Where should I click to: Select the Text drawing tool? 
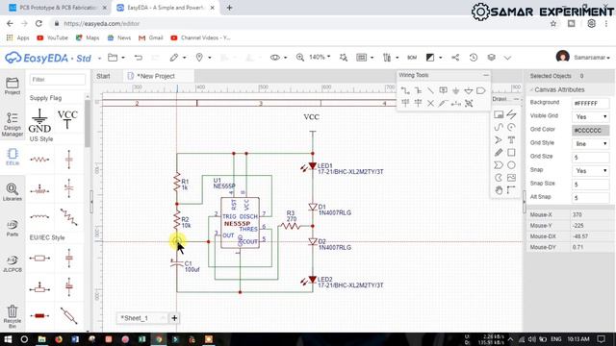(x=511, y=139)
